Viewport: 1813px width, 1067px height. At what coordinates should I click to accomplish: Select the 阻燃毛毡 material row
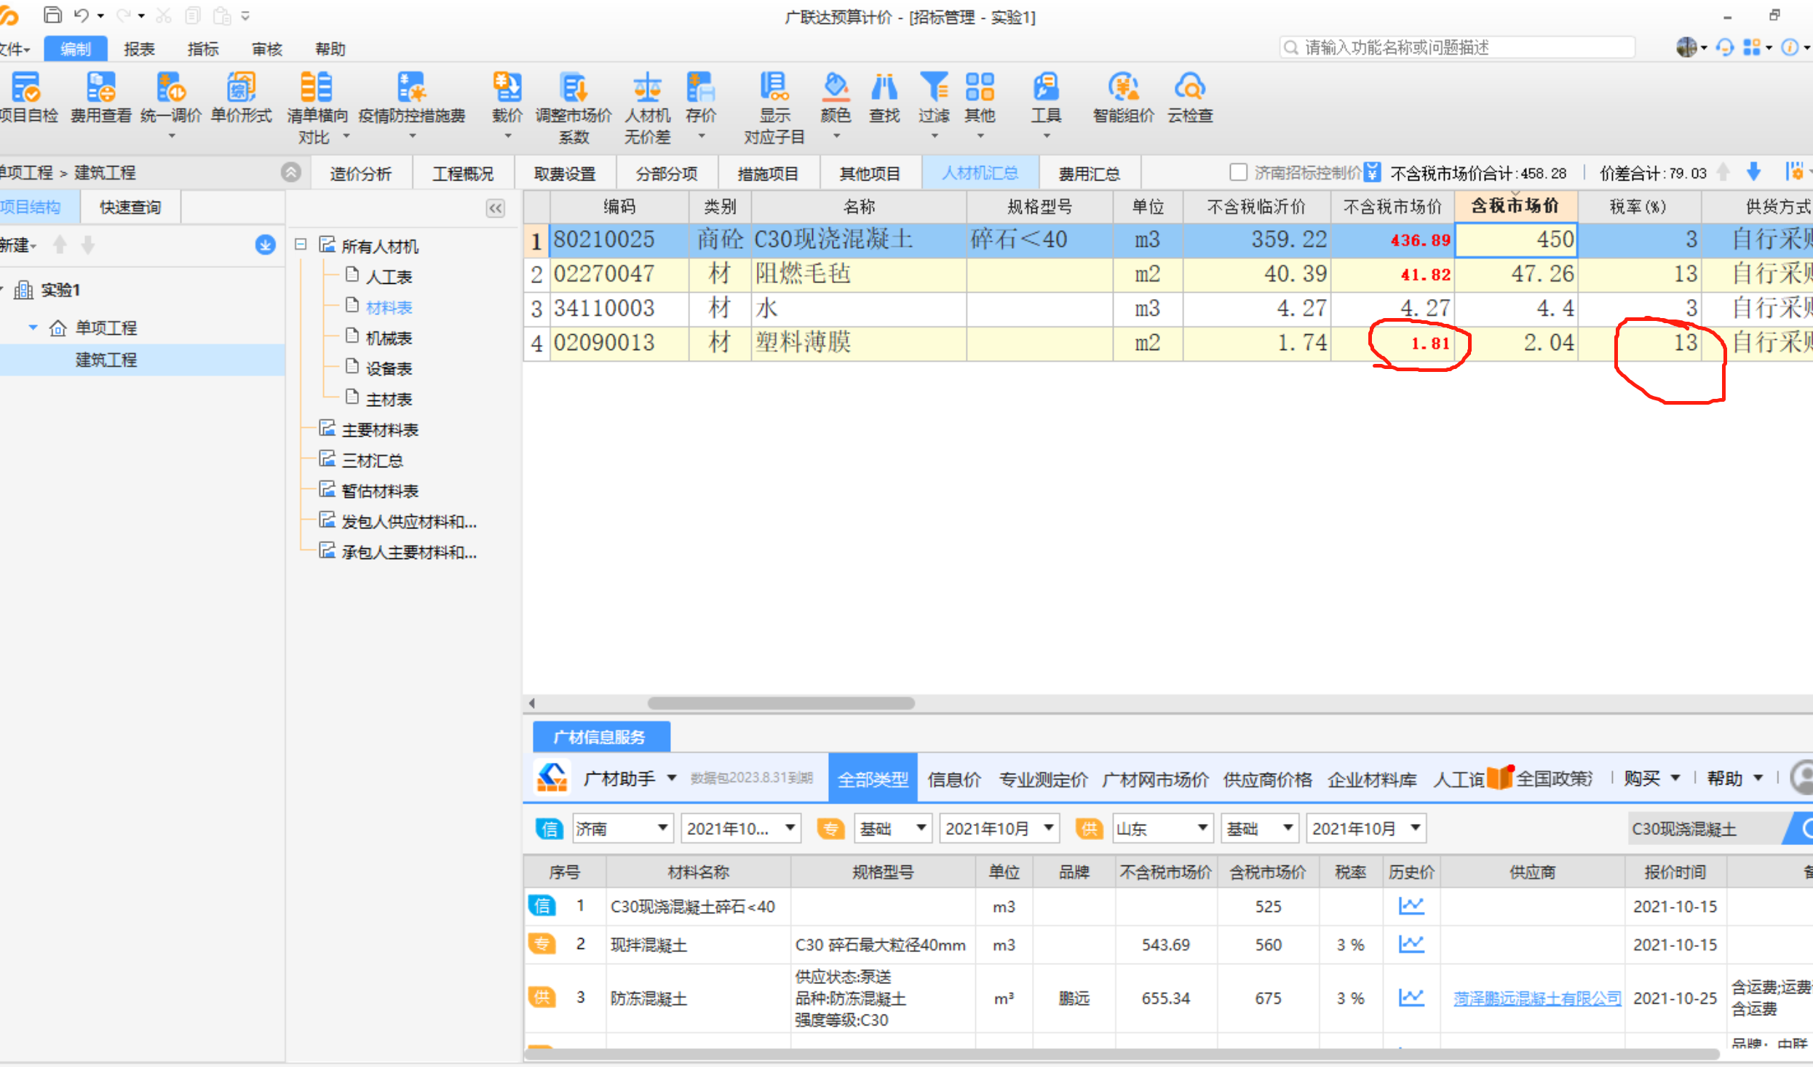(1168, 274)
